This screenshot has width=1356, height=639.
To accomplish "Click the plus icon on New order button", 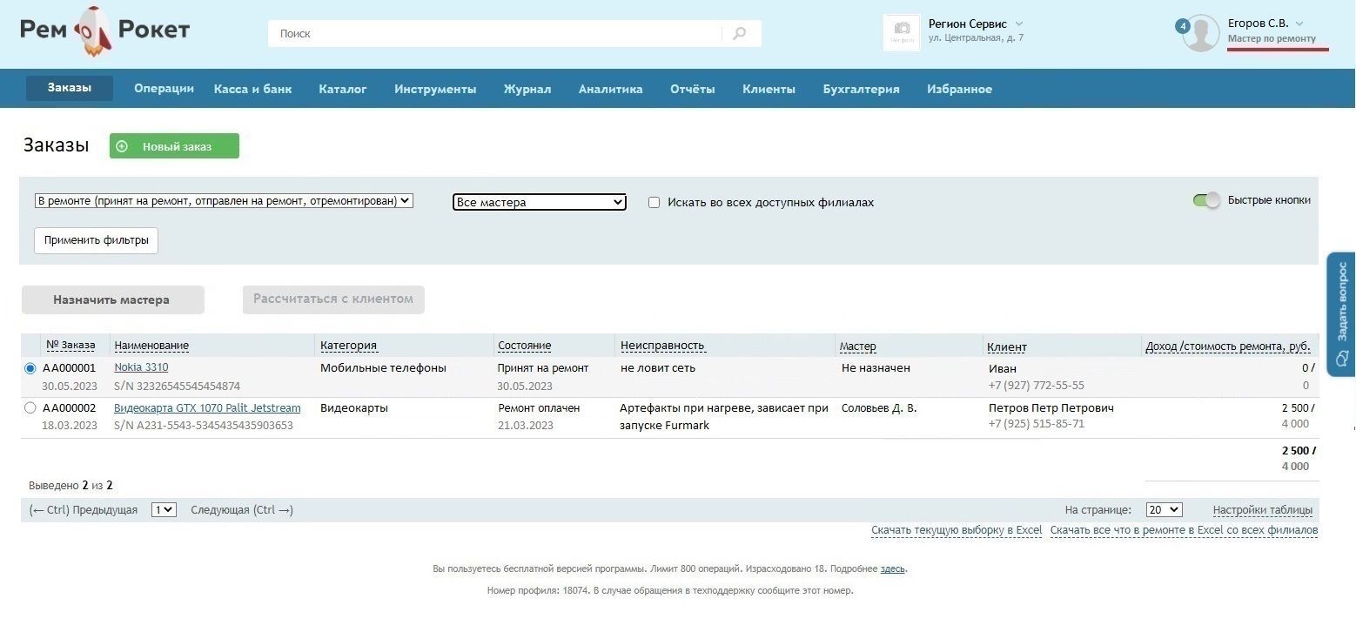I will [x=122, y=146].
